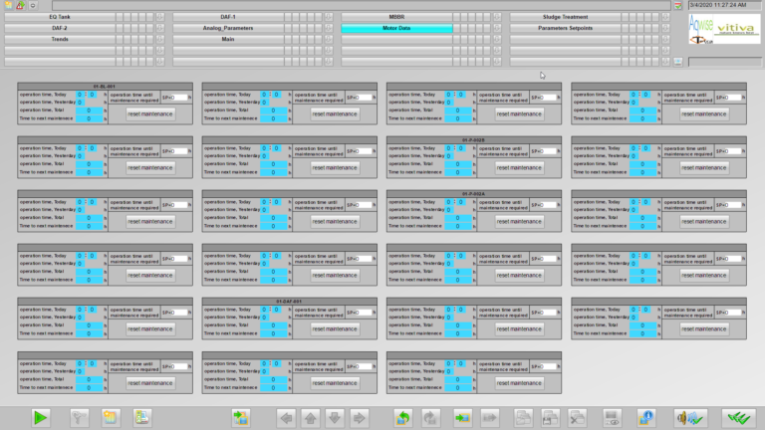Click the double green checkmark acknowledge icon
Image resolution: width=765 pixels, height=430 pixels.
click(738, 417)
